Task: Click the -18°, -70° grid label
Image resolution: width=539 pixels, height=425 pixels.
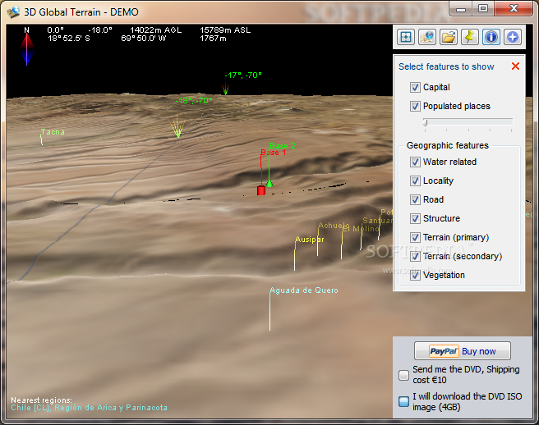Action: pos(194,101)
